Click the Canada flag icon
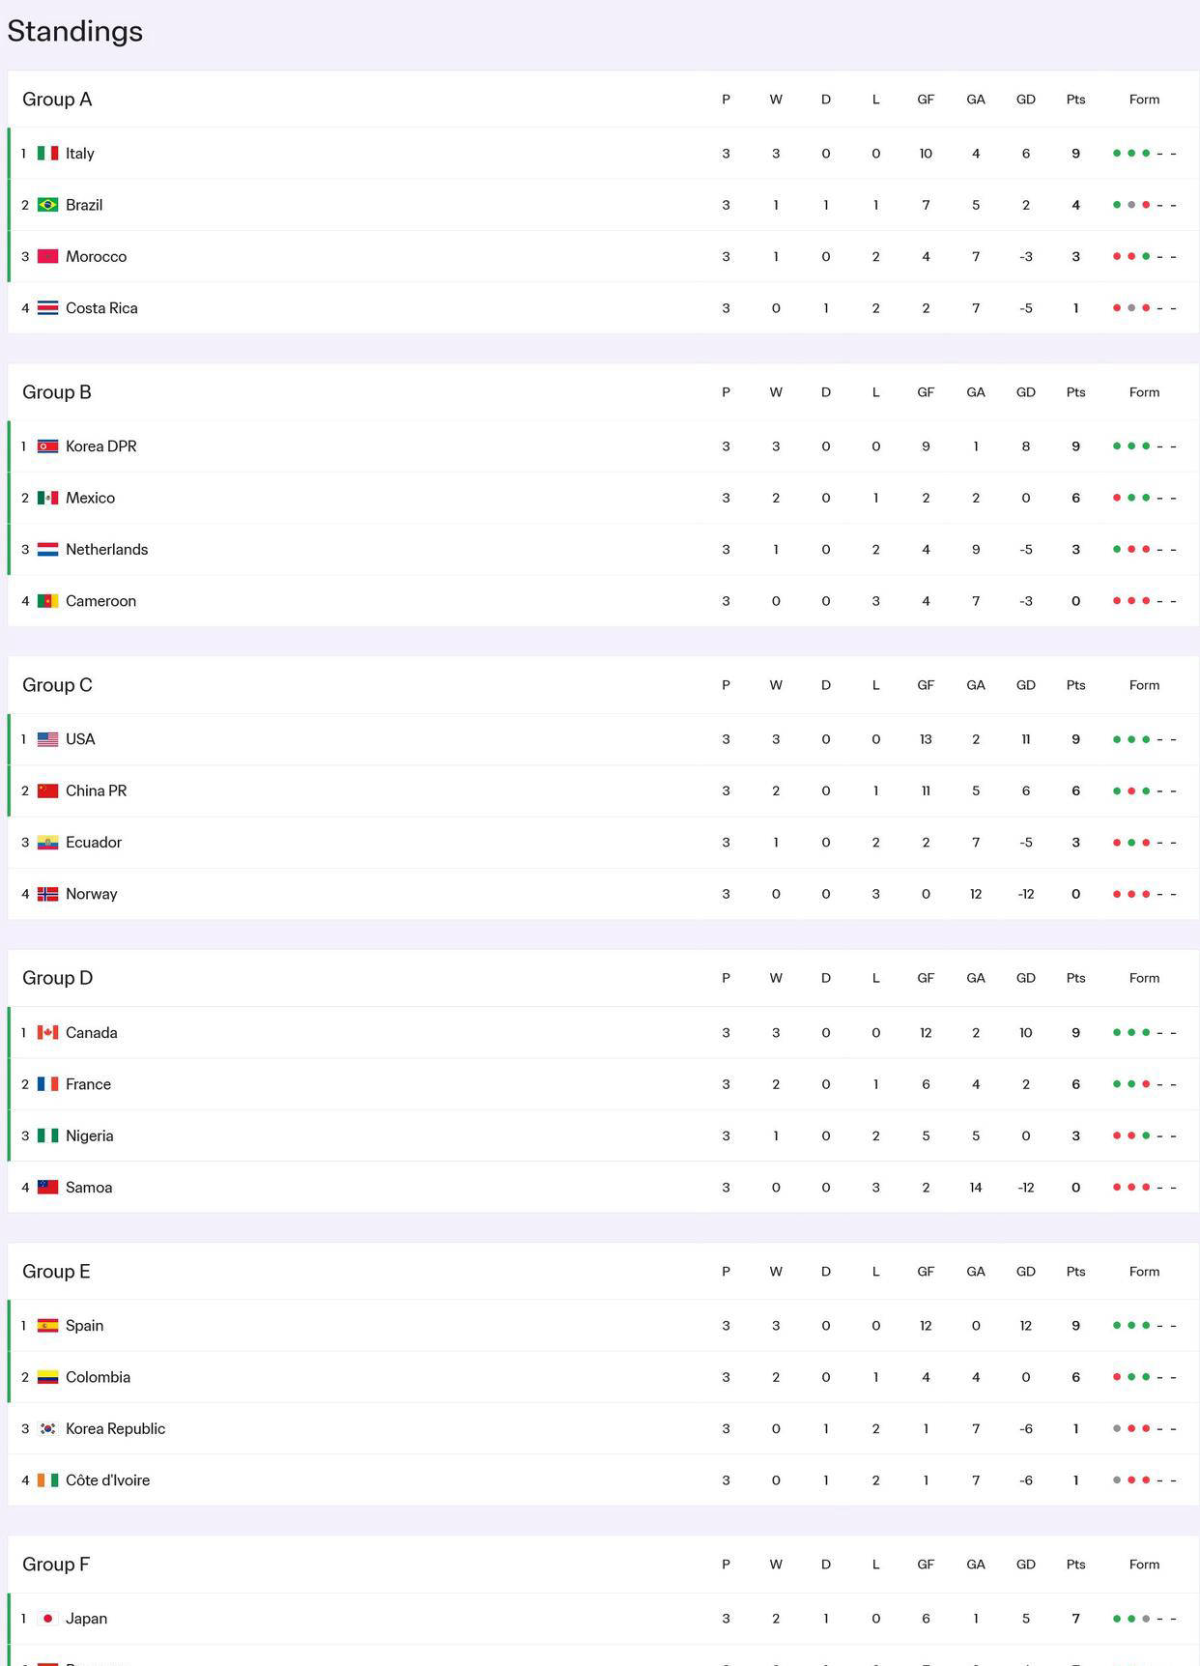The width and height of the screenshot is (1200, 1666). coord(47,1033)
